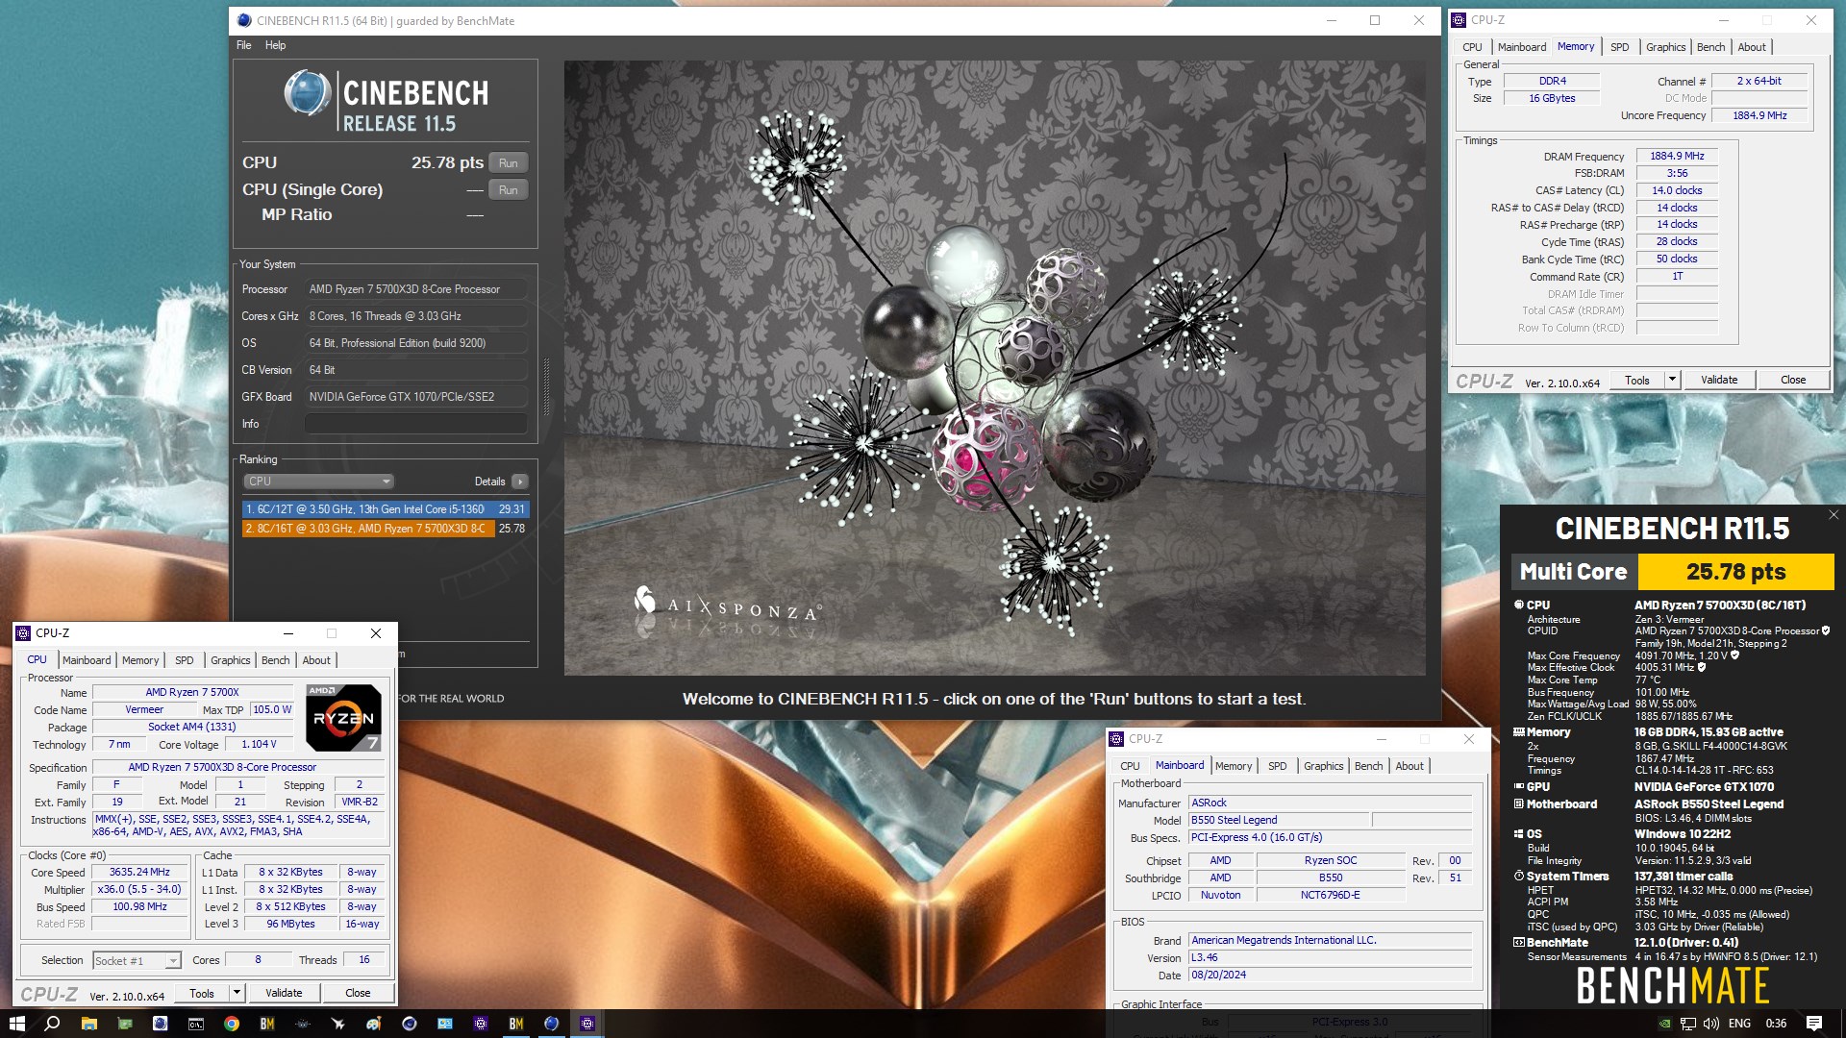Open pinned BenchMate BM taskbar icon
The width and height of the screenshot is (1846, 1038).
267,1024
